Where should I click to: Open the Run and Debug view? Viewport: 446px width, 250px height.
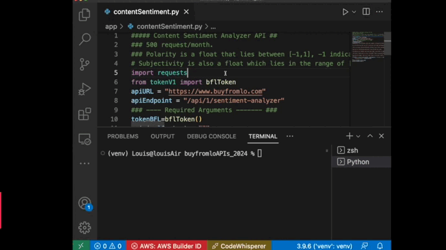click(85, 89)
